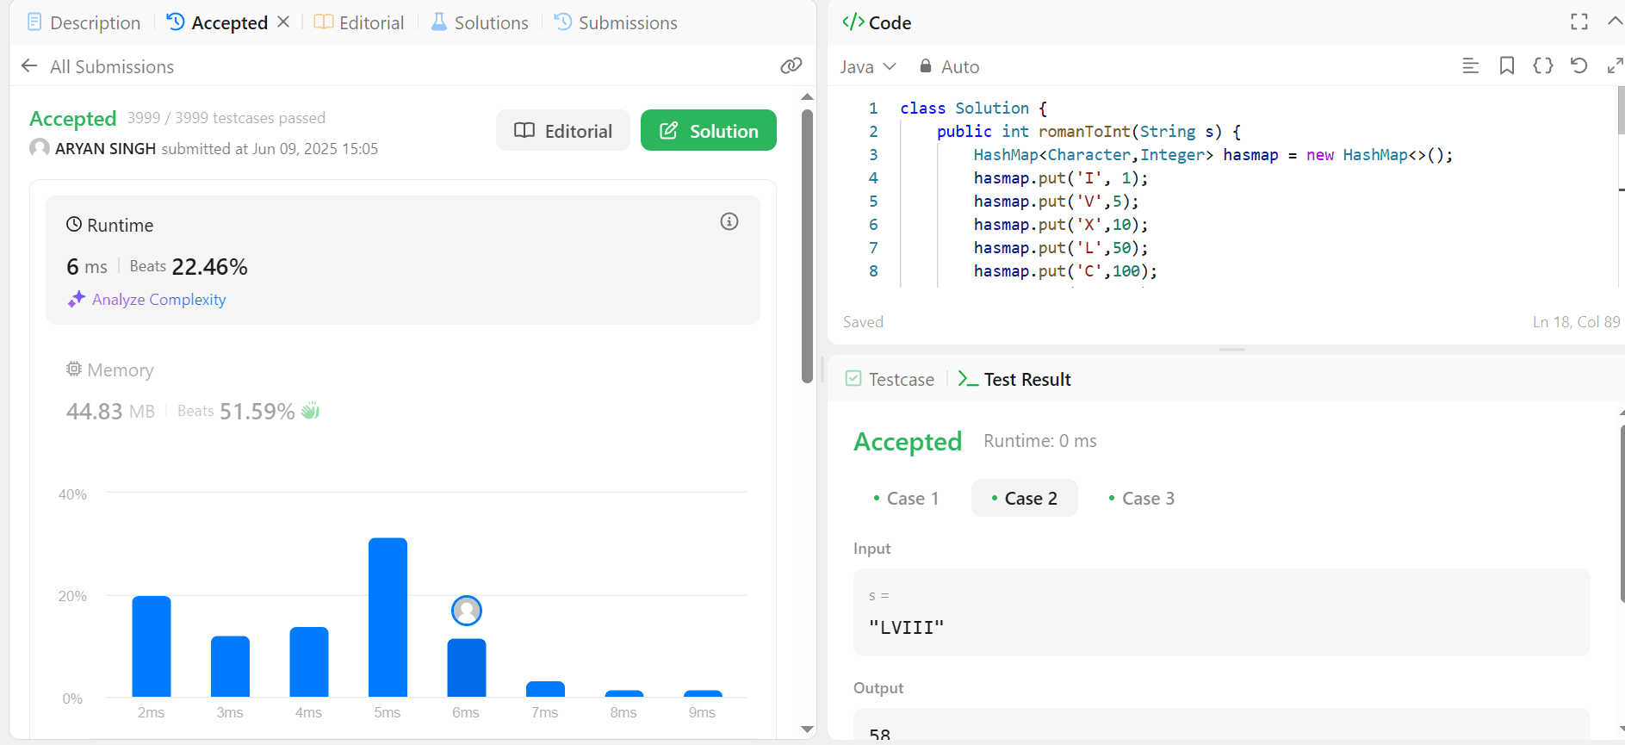Collapse the code panel with chevron
Screen dimensions: 1625x745
tap(1614, 22)
